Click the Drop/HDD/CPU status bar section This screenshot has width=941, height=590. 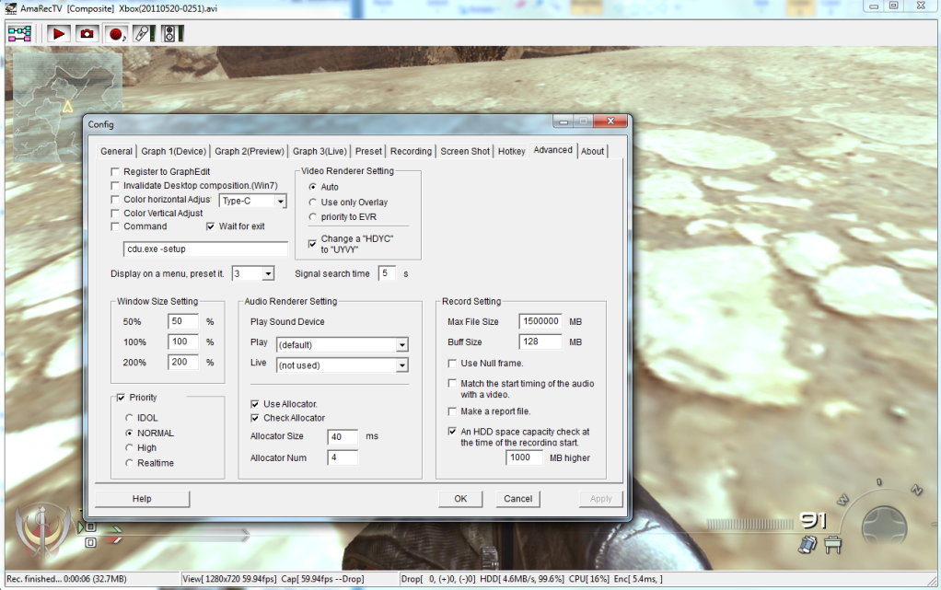coord(531,579)
